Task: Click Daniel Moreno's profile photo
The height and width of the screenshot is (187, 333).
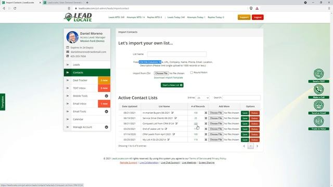Action: tap(72, 37)
